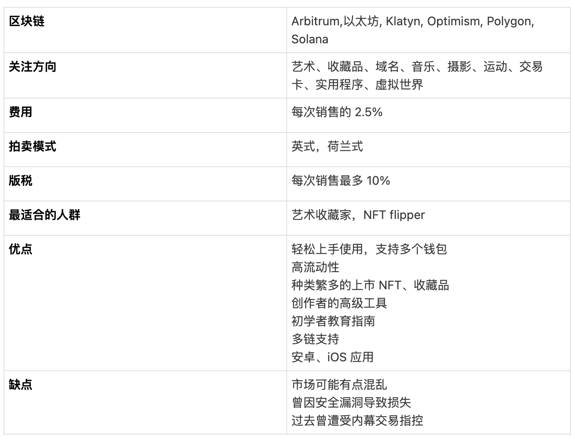Image resolution: width=575 pixels, height=444 pixels.
Task: Select the 缺点 row header
Action: [21, 385]
